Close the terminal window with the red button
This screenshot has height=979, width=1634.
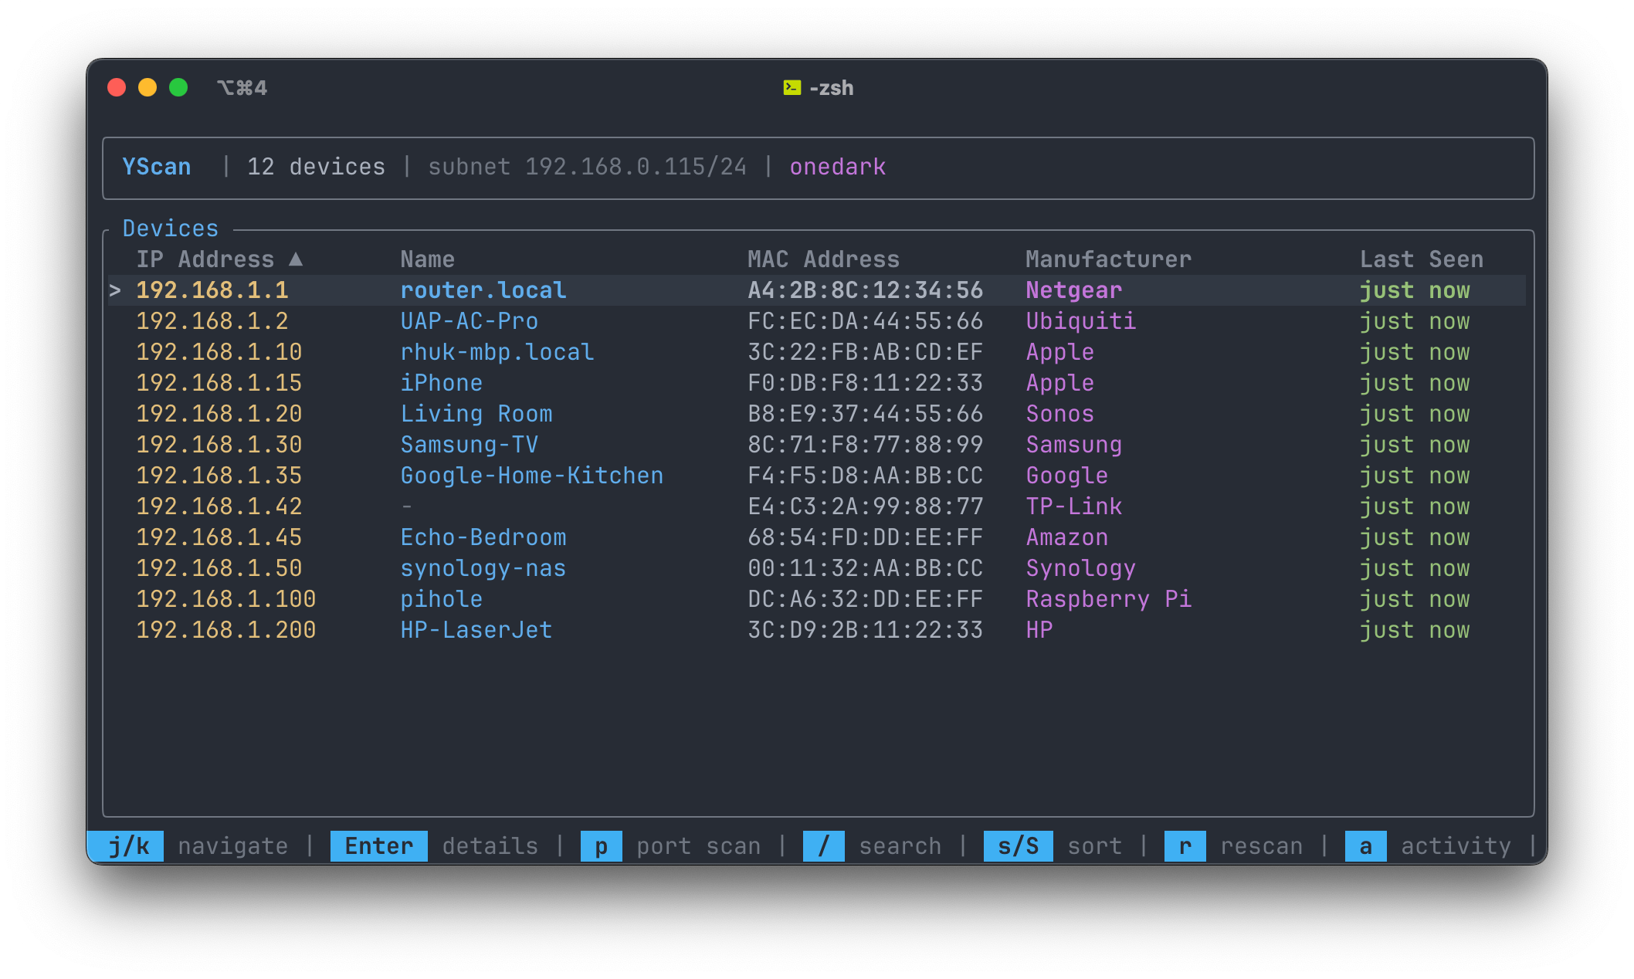pyautogui.click(x=117, y=88)
